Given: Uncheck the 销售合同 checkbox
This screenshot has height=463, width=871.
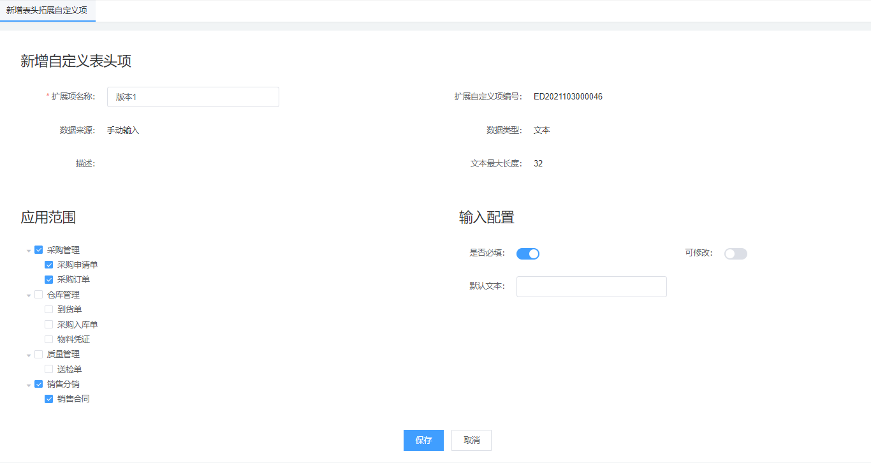Looking at the screenshot, I should [49, 399].
